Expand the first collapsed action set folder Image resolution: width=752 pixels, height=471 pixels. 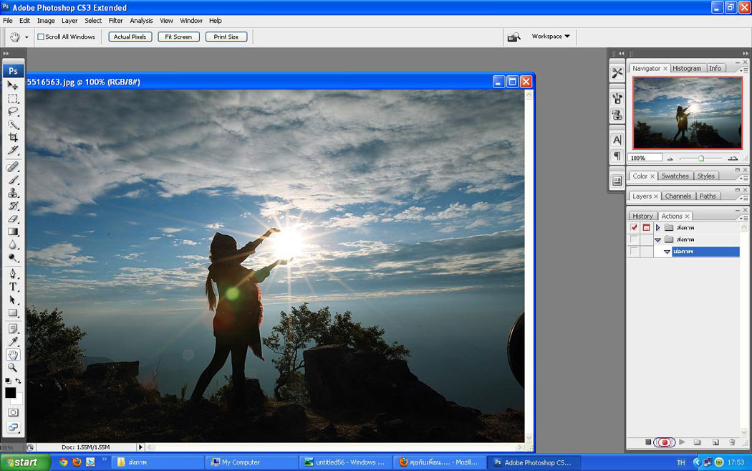tap(657, 228)
